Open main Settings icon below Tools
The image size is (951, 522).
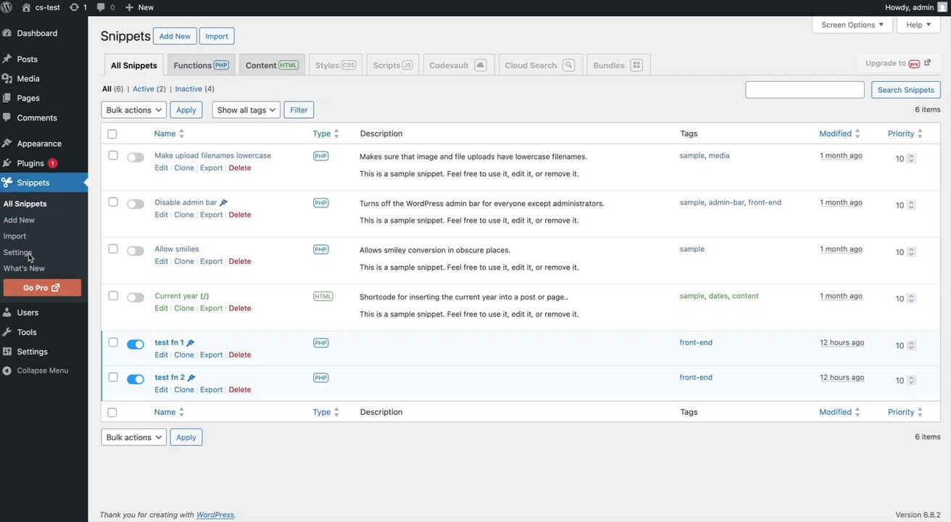coord(7,352)
